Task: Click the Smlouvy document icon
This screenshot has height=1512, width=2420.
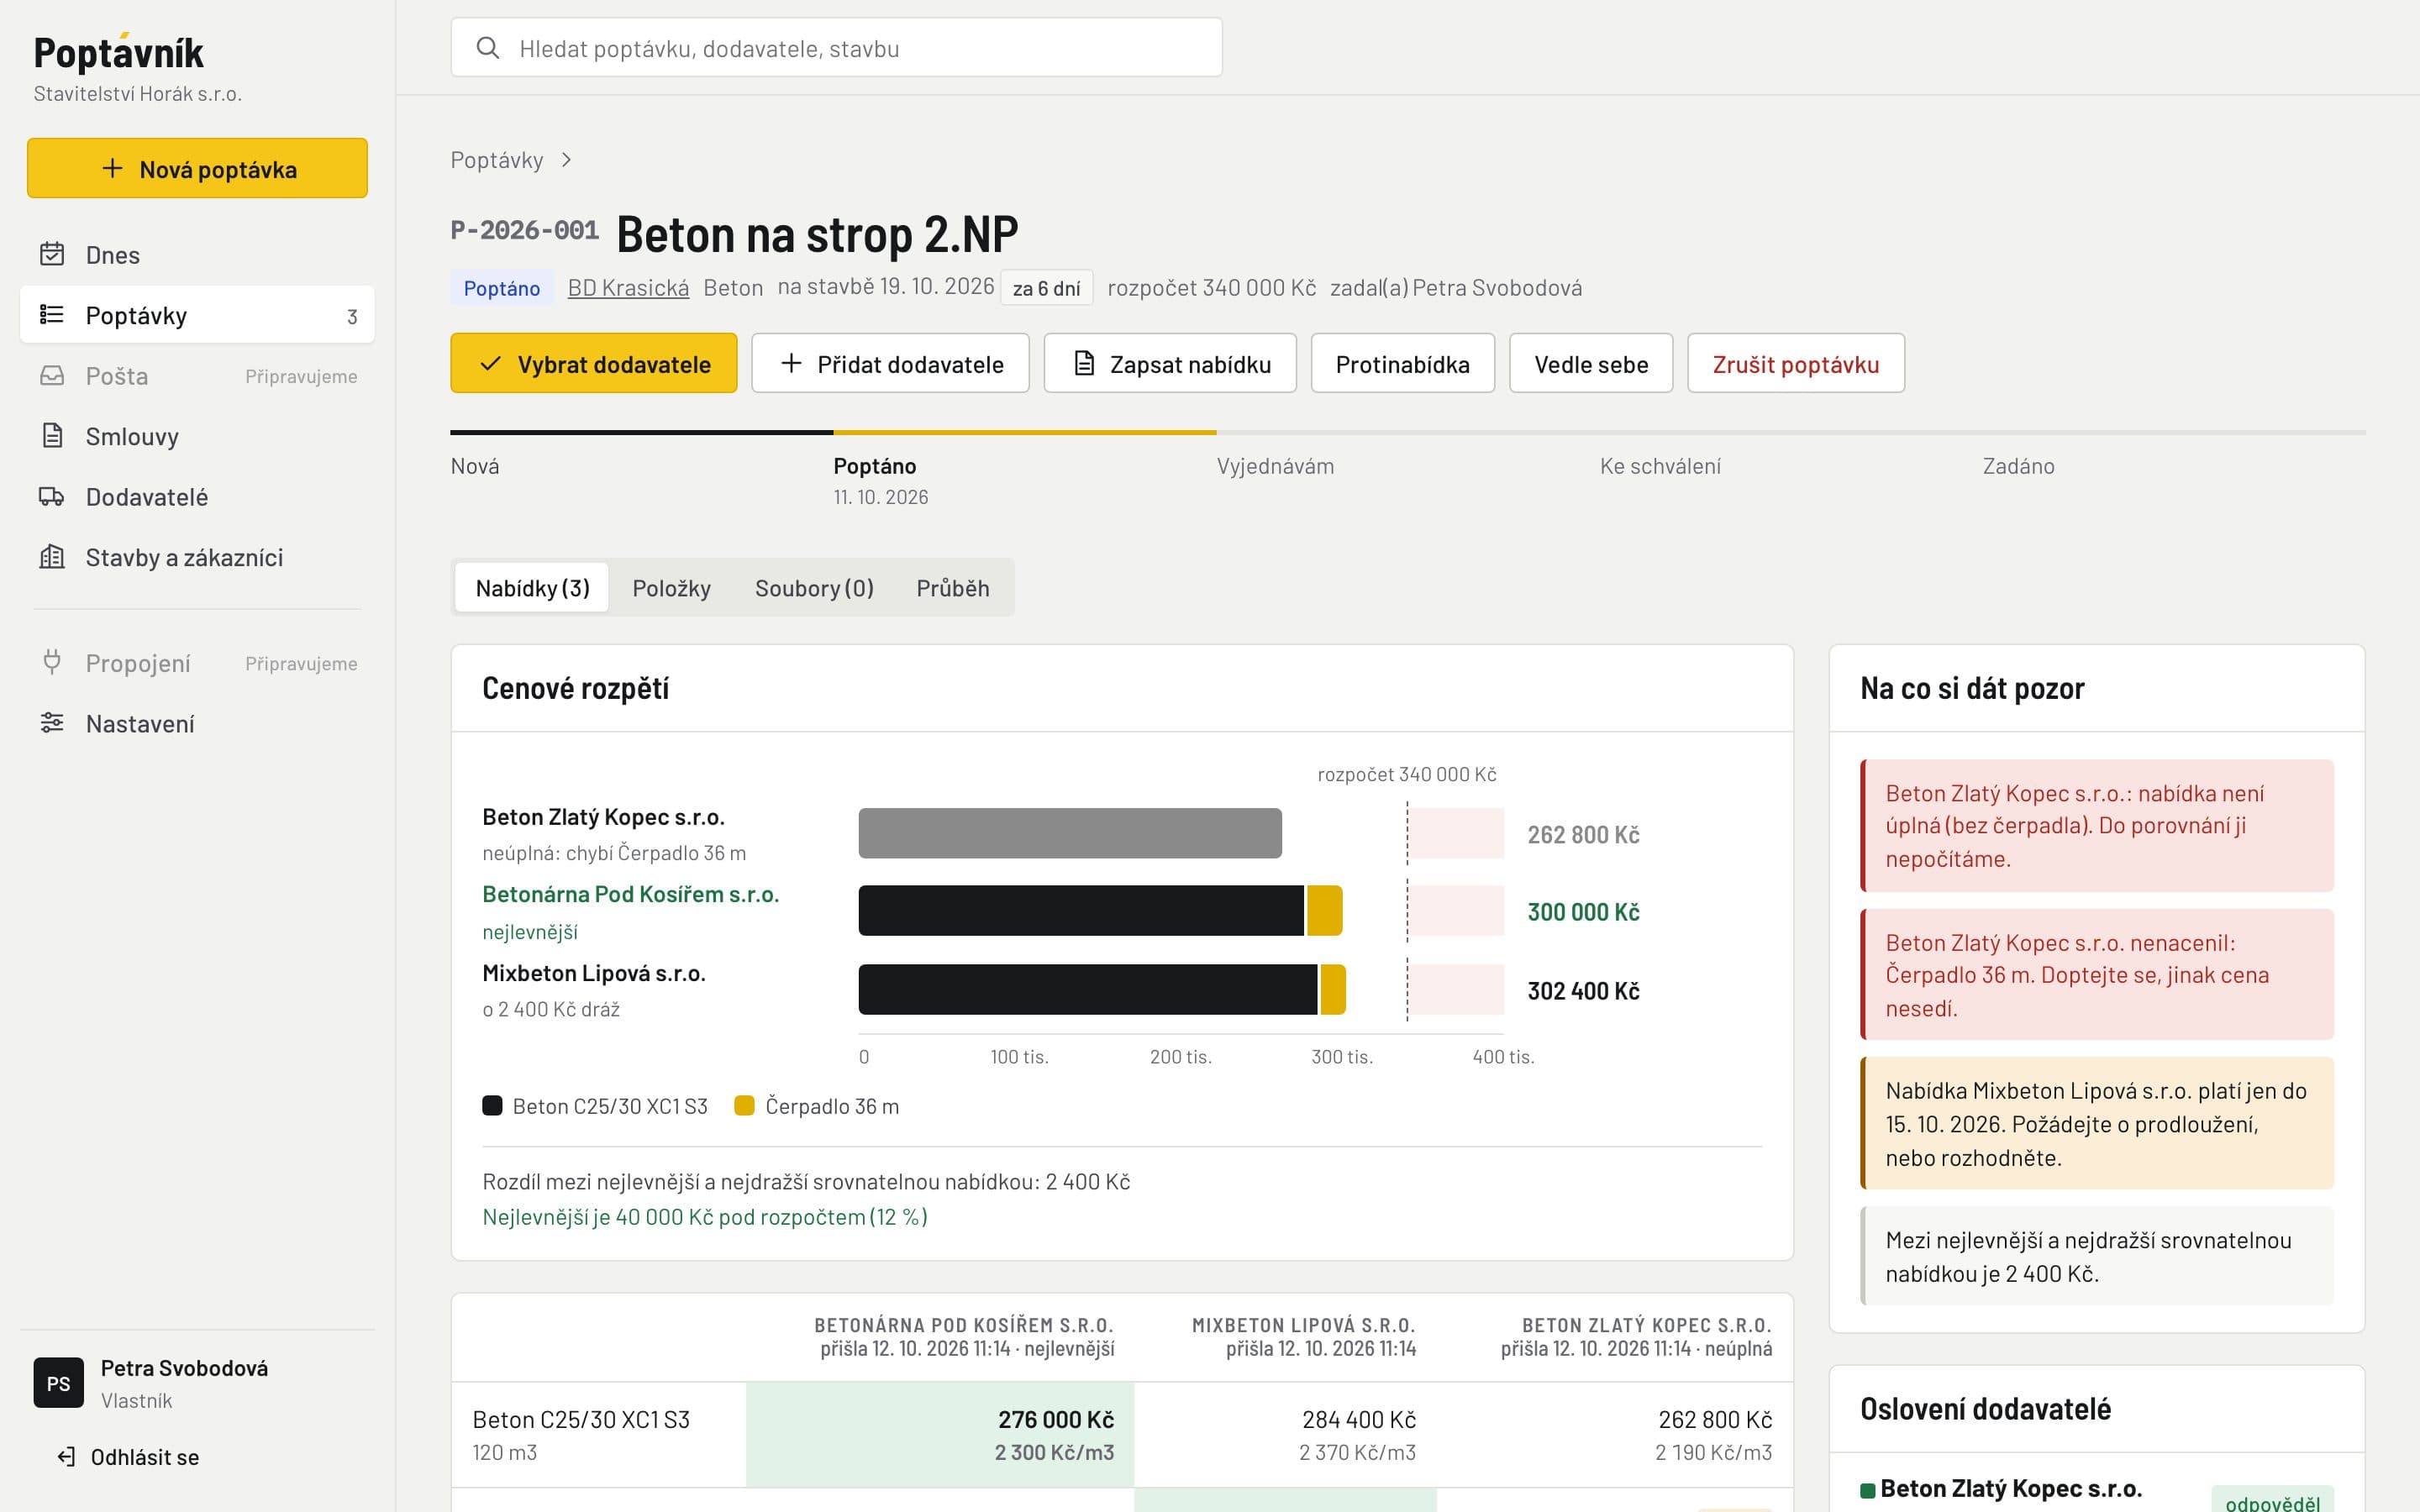Action: pos(52,435)
